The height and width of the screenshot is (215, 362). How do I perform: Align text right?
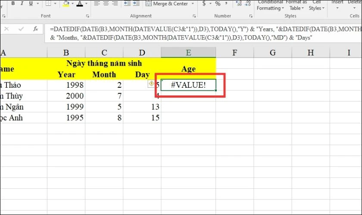[x=115, y=3]
